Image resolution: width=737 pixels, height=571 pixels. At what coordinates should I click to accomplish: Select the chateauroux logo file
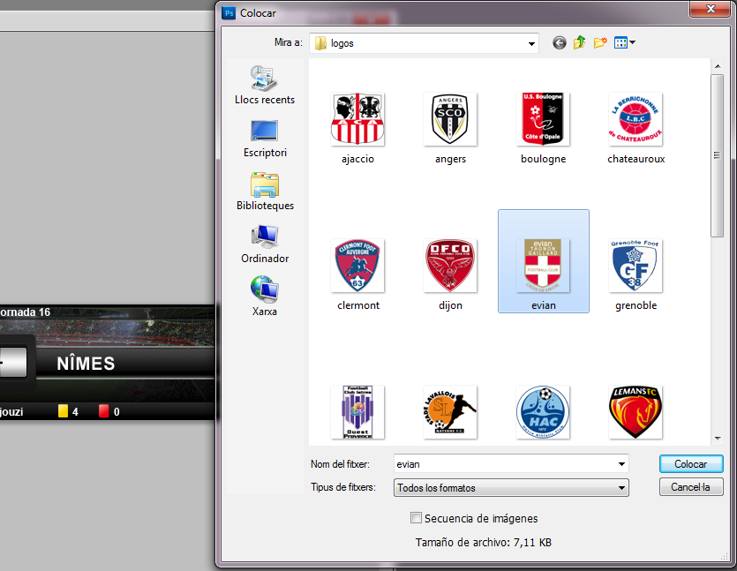[635, 128]
